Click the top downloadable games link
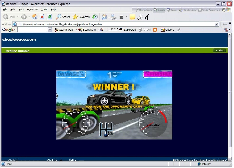The height and width of the screenshot is (168, 234). (x=201, y=160)
